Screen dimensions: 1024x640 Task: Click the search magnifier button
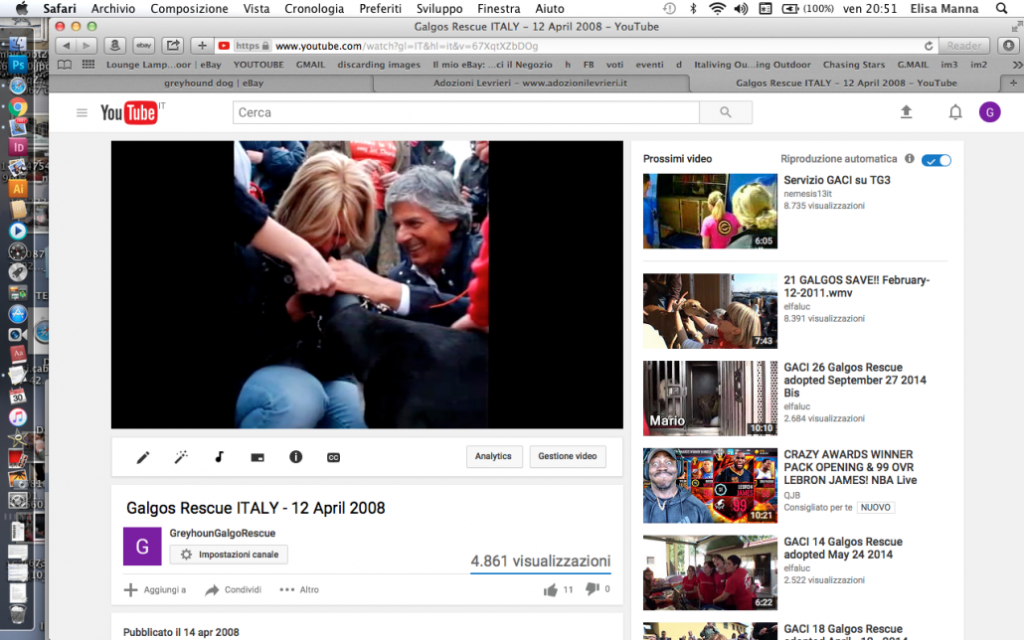[x=726, y=112]
